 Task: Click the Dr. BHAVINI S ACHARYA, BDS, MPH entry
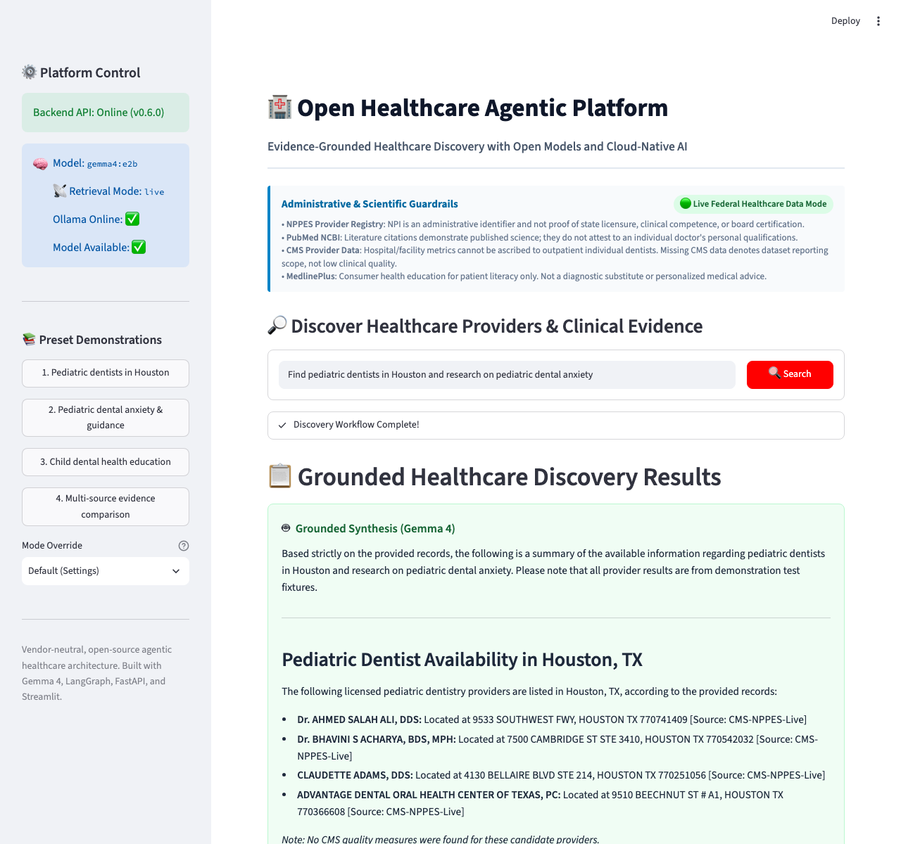pyautogui.click(x=557, y=748)
